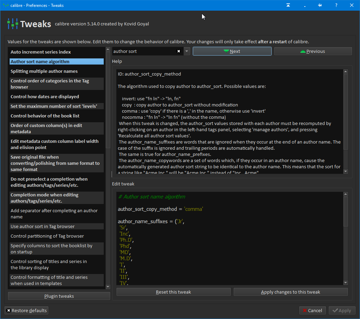This screenshot has height=319, width=360.
Task: Clear the author sort search field
Action: (179, 51)
